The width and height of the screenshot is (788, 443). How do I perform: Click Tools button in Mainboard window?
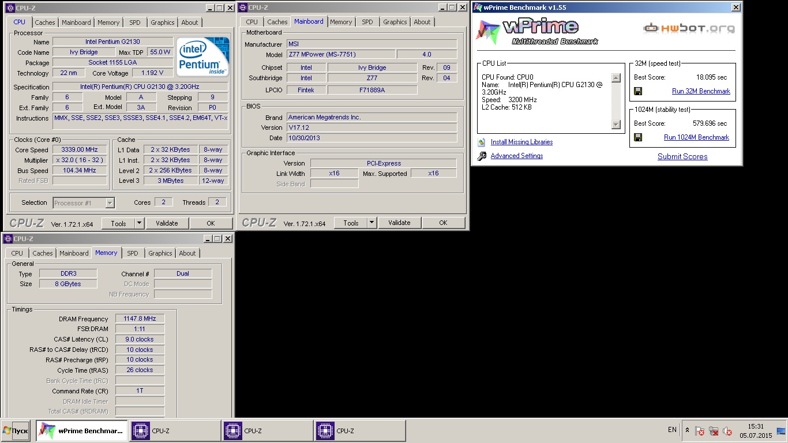[351, 223]
